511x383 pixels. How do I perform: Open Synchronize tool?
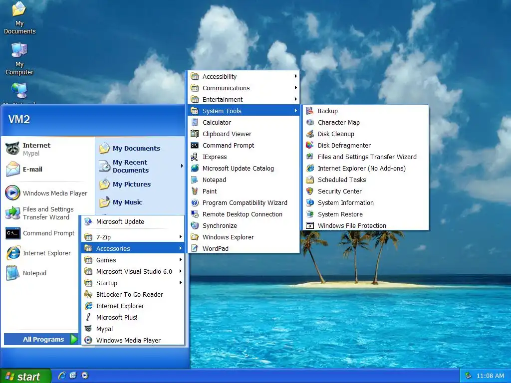pyautogui.click(x=244, y=225)
